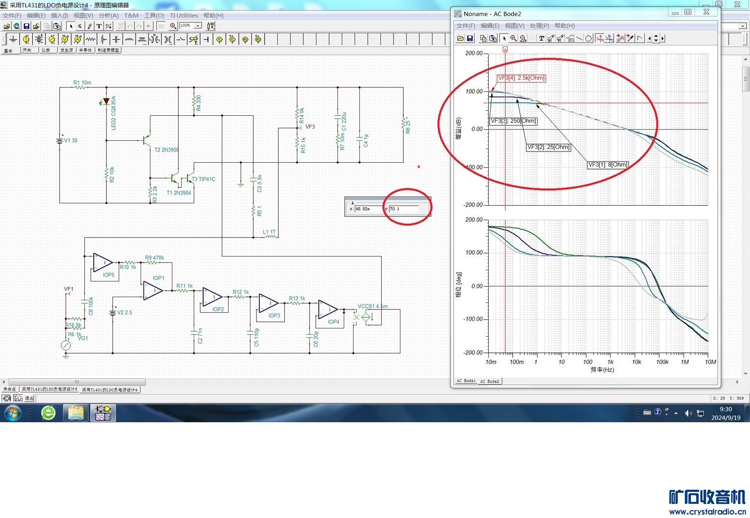
Task: Select the circle drawing tool in Bode window
Action: [588, 38]
